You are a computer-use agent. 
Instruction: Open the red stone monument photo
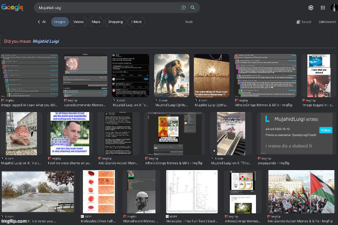click(x=21, y=134)
